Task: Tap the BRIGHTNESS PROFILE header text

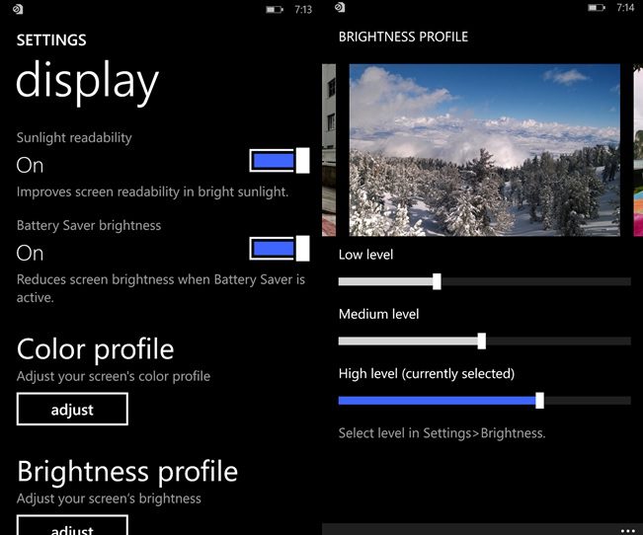Action: coord(403,37)
